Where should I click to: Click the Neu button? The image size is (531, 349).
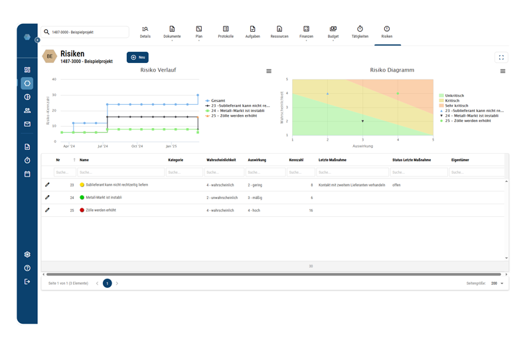[x=138, y=58]
